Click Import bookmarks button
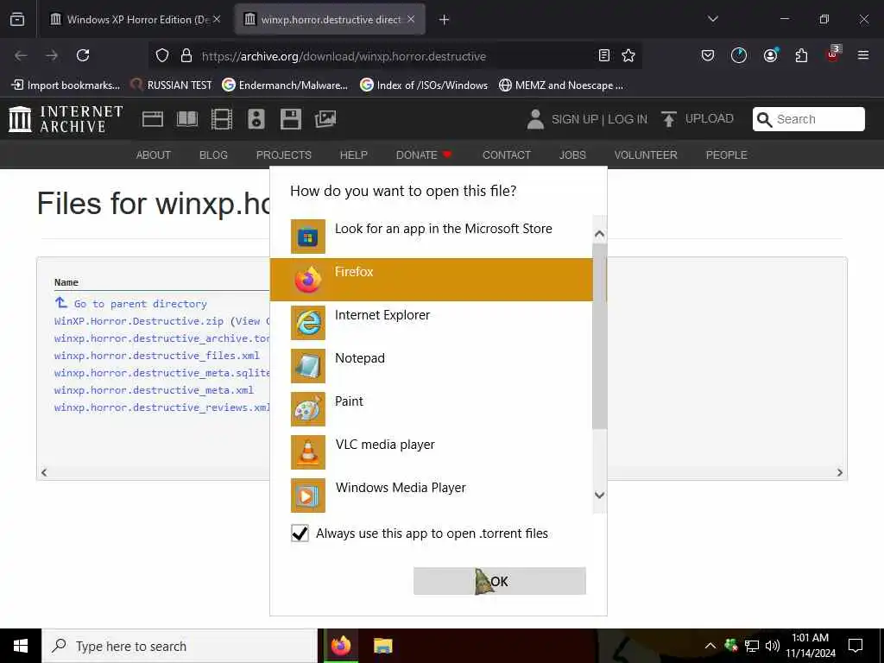 point(66,85)
